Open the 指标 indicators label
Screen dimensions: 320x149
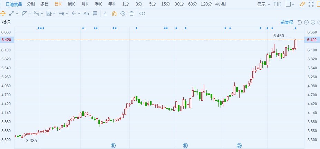(6, 22)
